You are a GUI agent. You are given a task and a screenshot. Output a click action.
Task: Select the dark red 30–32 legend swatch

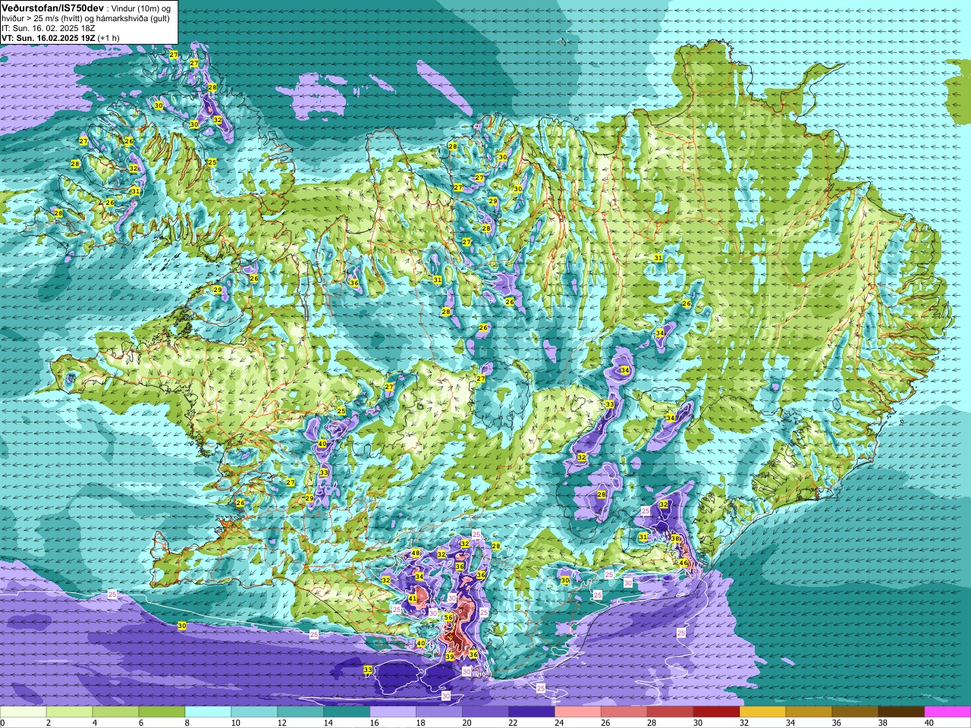point(717,712)
